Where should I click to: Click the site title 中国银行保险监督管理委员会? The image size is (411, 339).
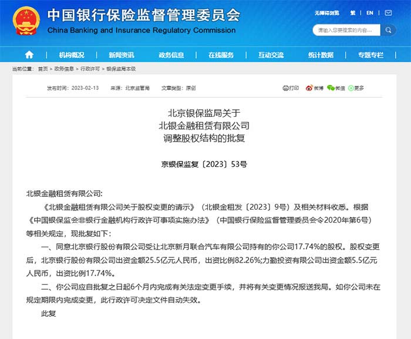[x=144, y=15]
